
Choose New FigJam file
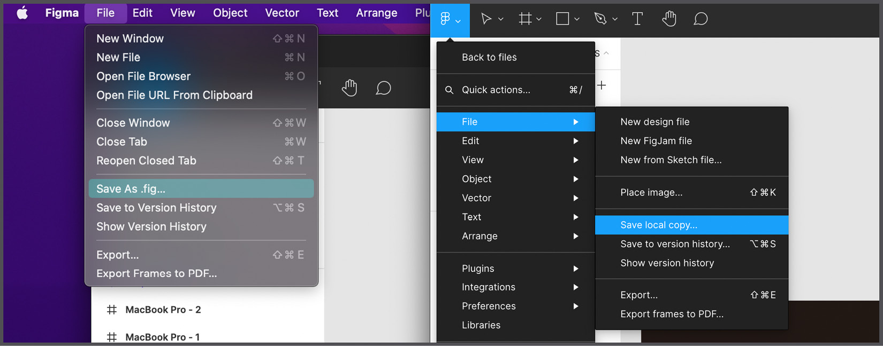[691, 141]
